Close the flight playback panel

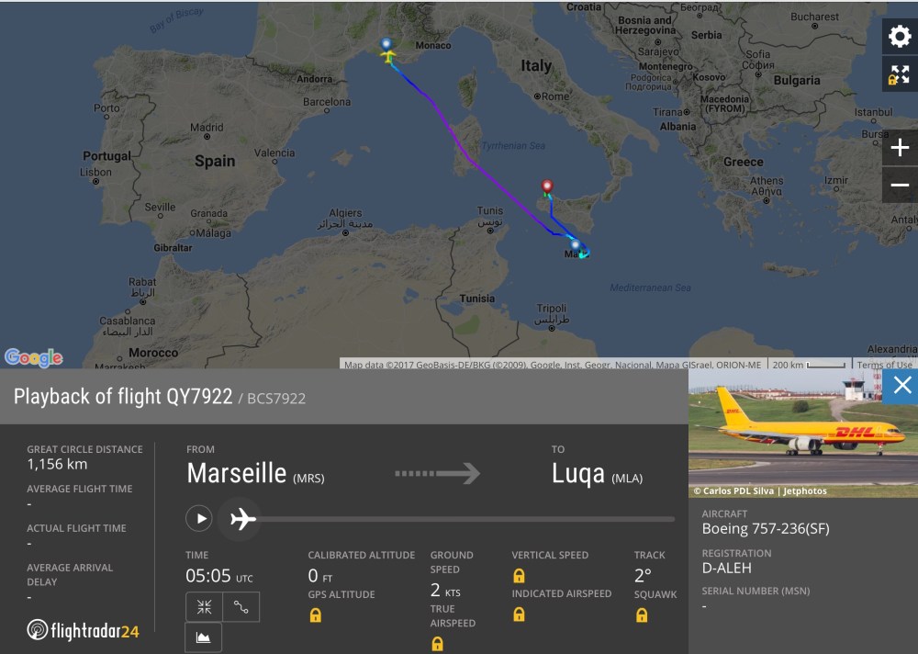901,386
